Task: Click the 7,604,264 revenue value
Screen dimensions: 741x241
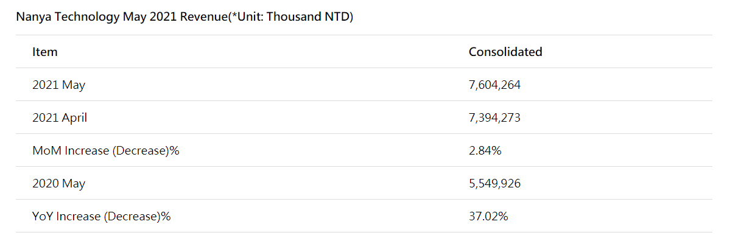Action: coord(494,85)
